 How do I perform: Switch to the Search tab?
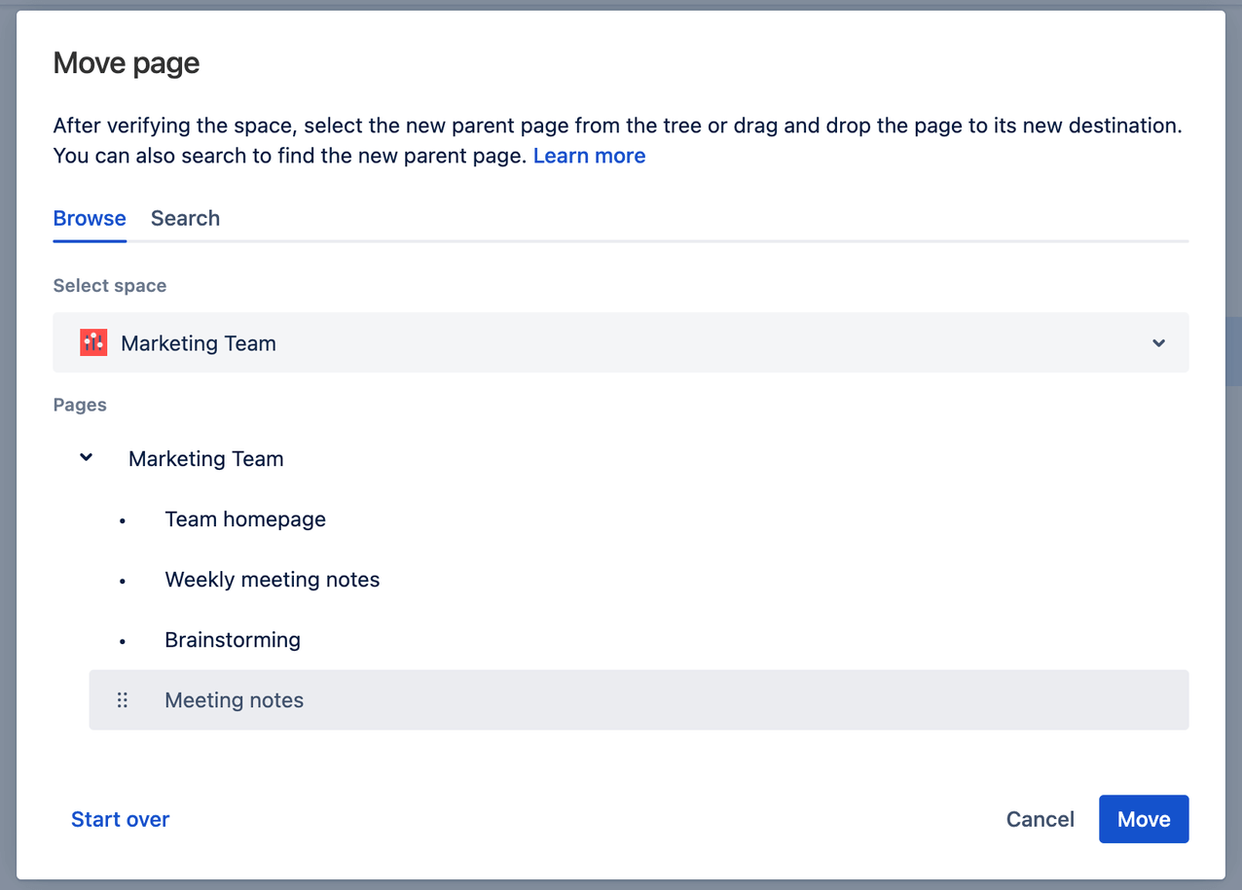(x=185, y=218)
